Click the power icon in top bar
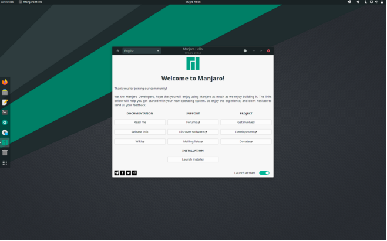This screenshot has height=241, width=387. coord(382,2)
